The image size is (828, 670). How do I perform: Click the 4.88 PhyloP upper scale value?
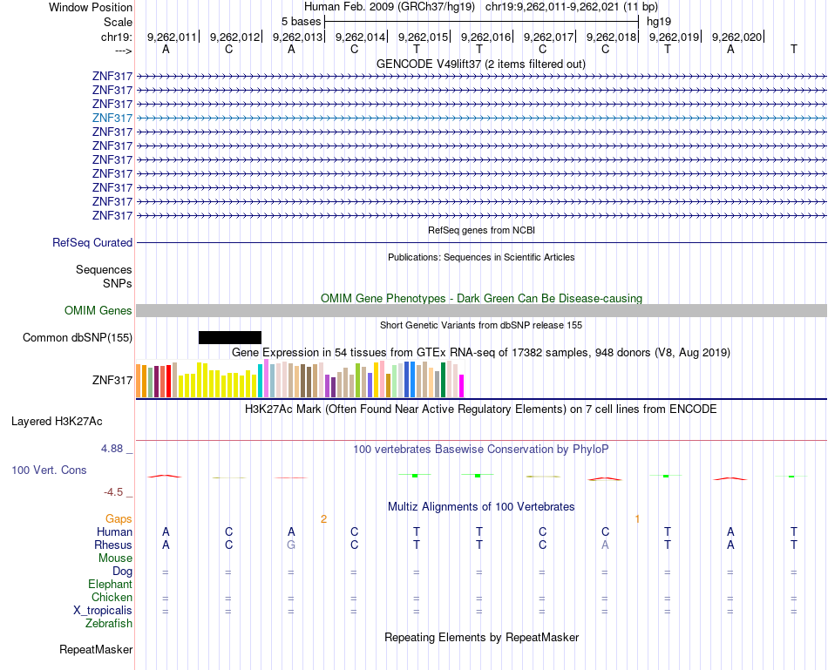[112, 449]
